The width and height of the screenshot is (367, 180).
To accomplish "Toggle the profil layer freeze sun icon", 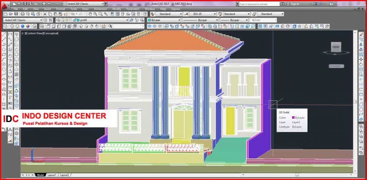I will tap(66, 20).
